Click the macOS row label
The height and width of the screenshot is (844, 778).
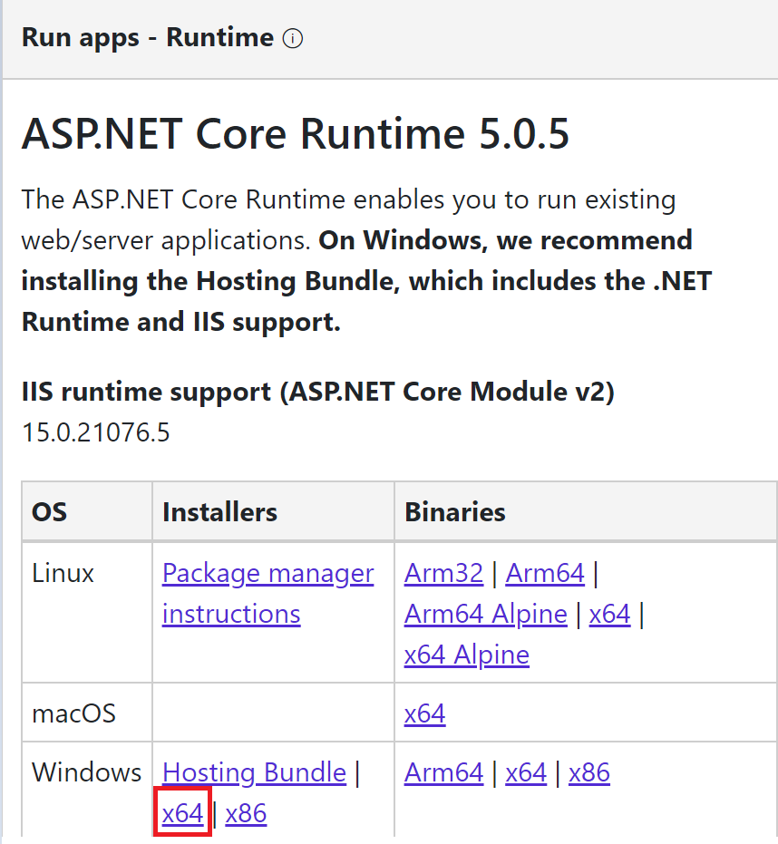click(73, 714)
